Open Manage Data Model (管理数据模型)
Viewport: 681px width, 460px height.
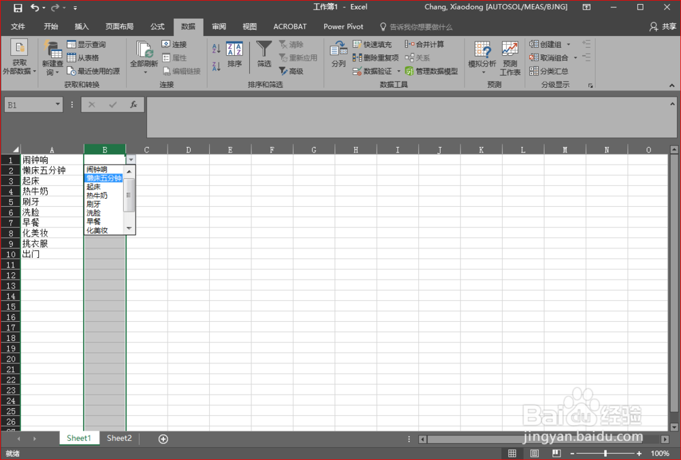tap(431, 71)
